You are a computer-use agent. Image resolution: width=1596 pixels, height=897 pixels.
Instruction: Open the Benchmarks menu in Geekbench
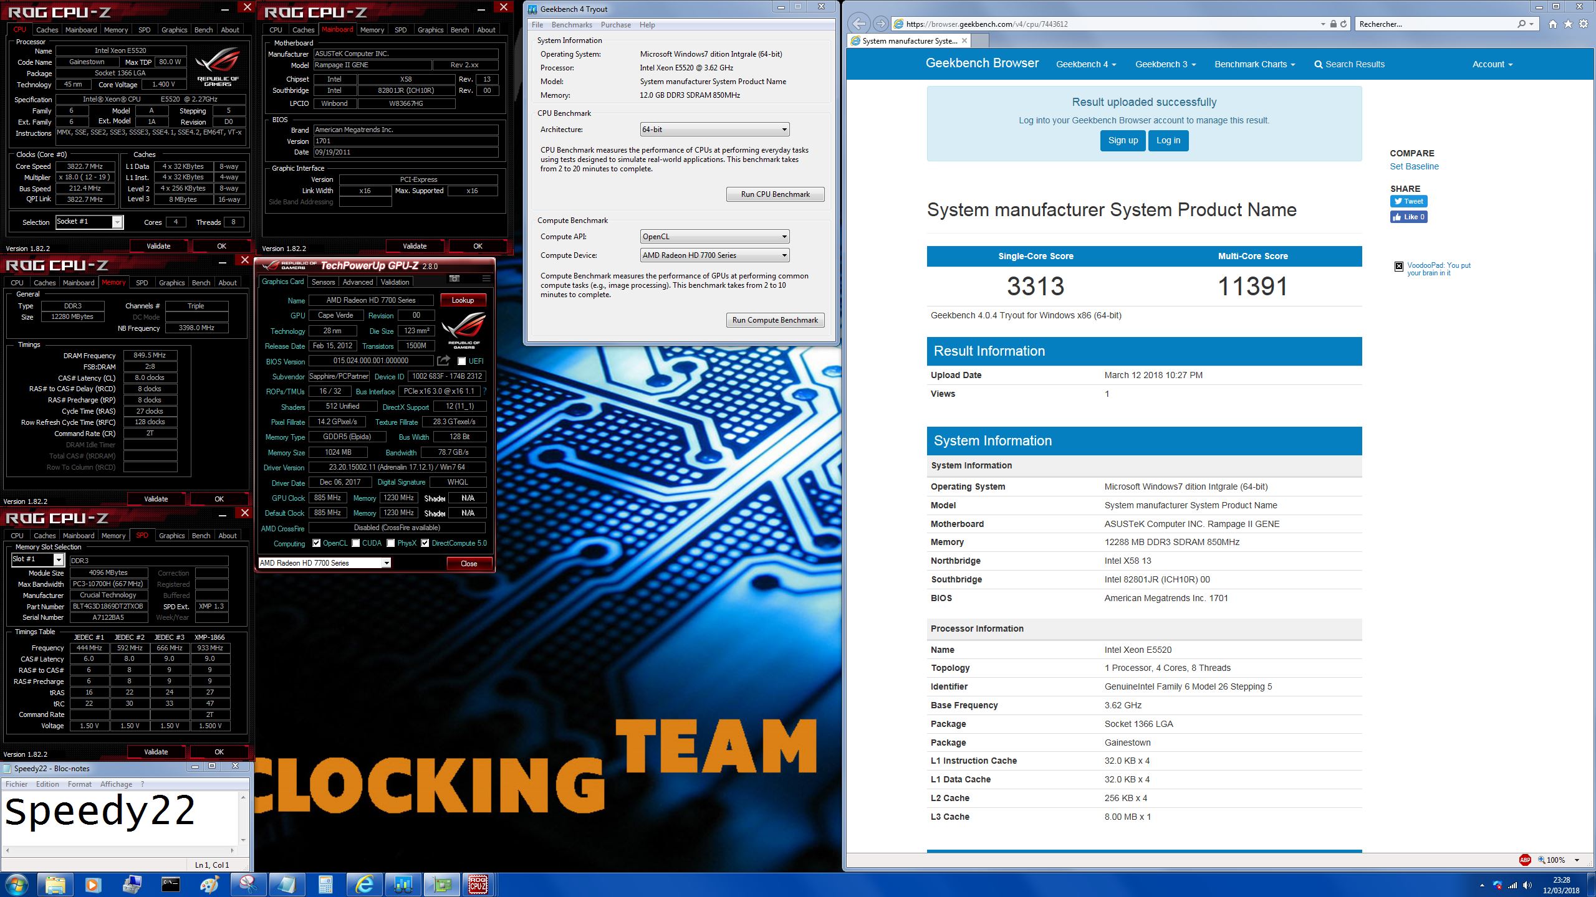[x=572, y=25]
